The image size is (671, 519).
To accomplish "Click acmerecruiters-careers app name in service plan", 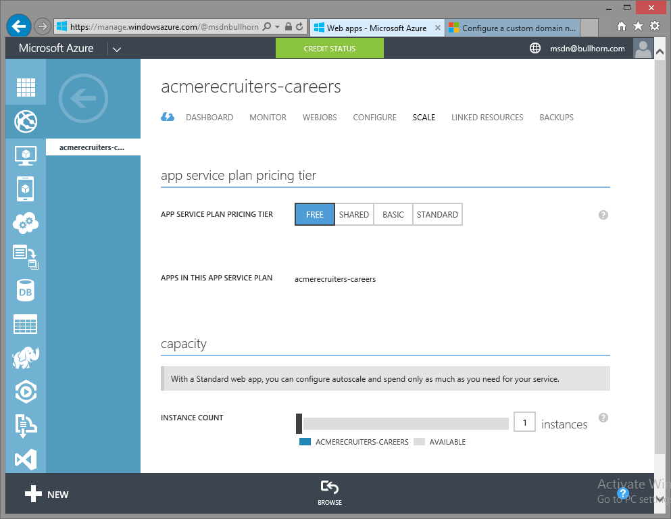I will (x=335, y=279).
